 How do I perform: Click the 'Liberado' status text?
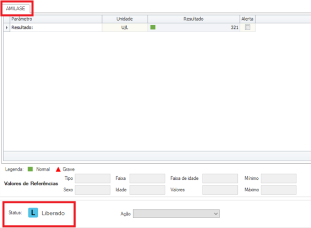(53, 213)
